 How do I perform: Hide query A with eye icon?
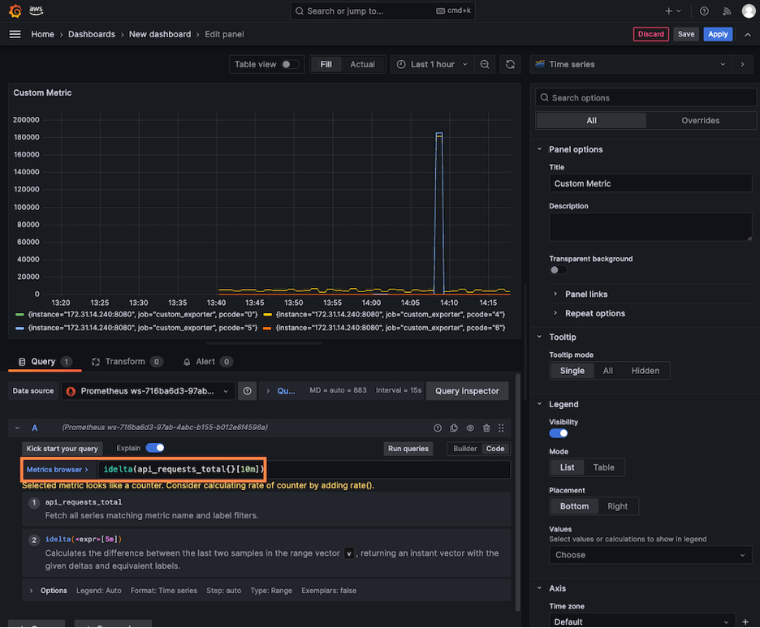[470, 428]
